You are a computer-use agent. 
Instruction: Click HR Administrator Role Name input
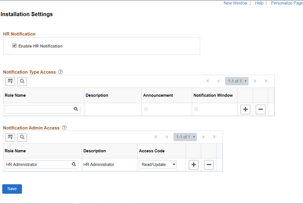pos(41,165)
